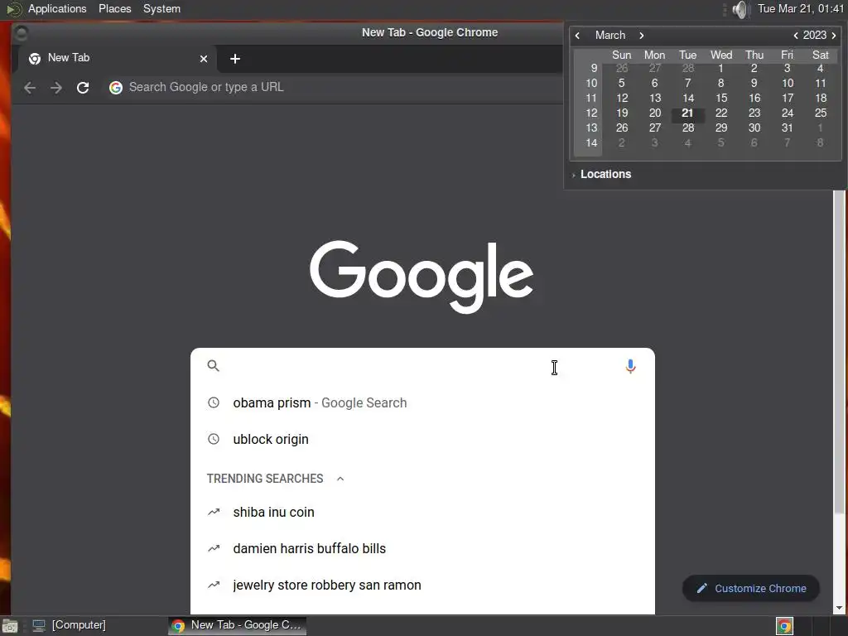This screenshot has width=848, height=636.
Task: Click the Applications menu logo icon
Action: tap(14, 9)
